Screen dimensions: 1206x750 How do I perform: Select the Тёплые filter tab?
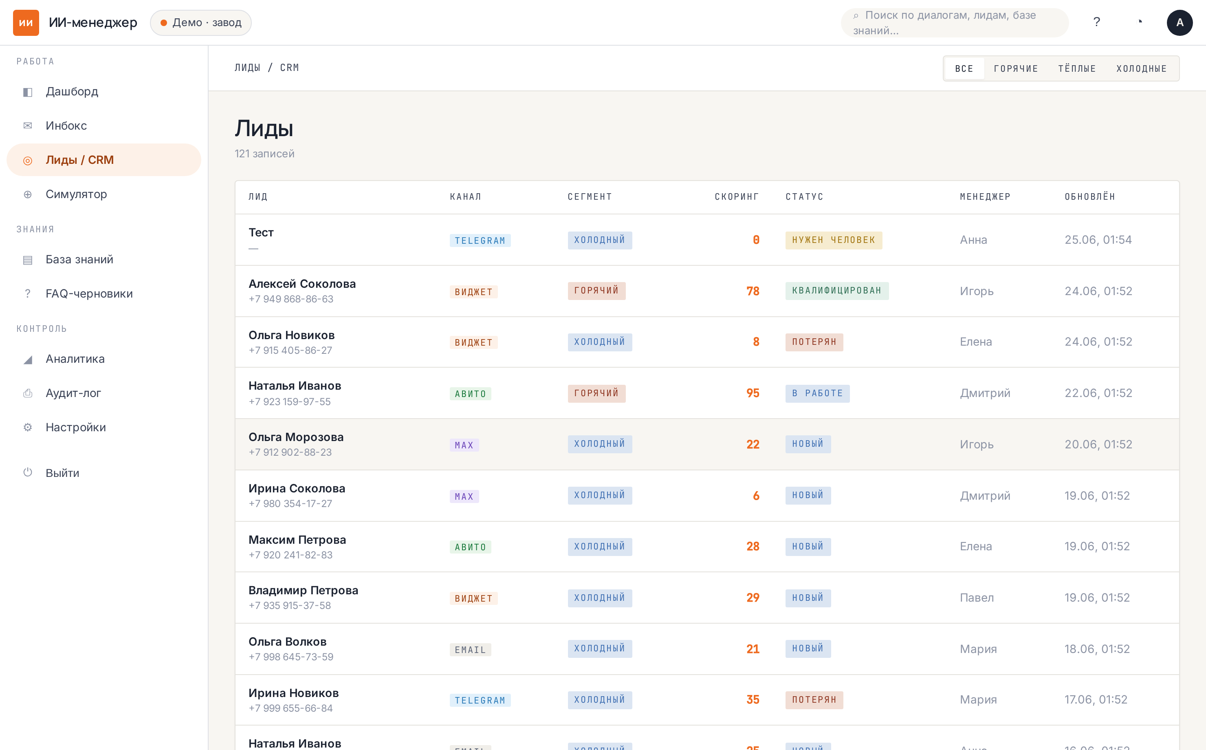click(1077, 68)
